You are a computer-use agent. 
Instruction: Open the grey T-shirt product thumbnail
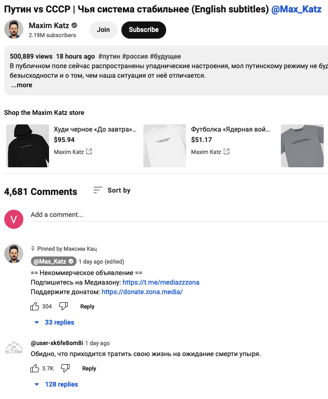click(302, 145)
